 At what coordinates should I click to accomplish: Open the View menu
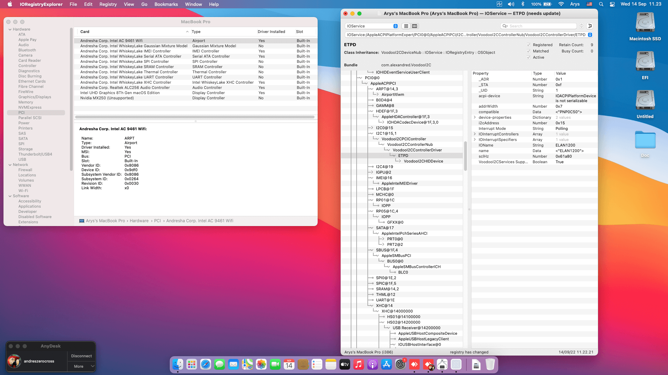(129, 4)
